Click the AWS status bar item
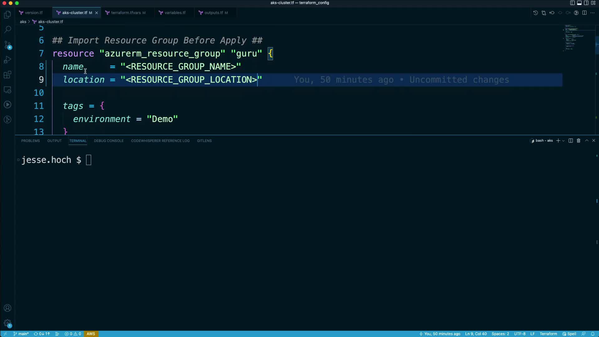The image size is (599, 337). pyautogui.click(x=91, y=334)
